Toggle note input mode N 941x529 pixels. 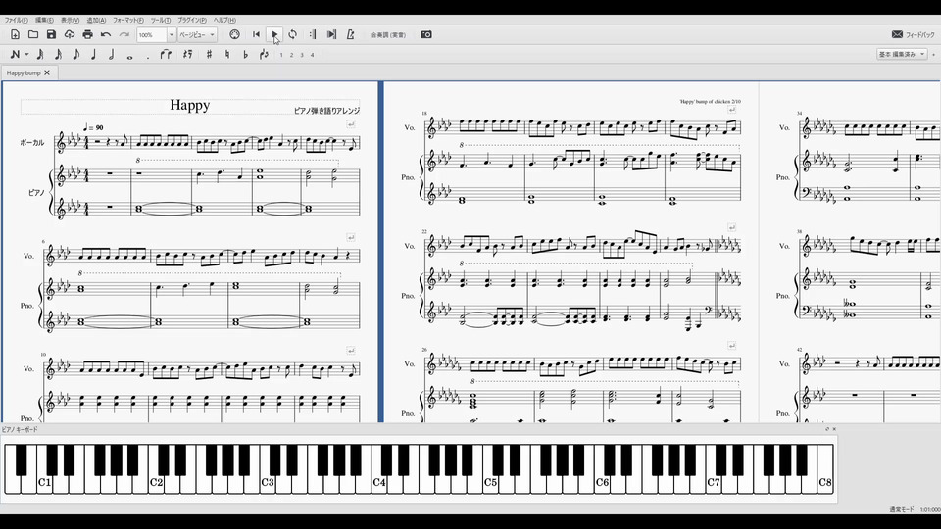(x=15, y=55)
